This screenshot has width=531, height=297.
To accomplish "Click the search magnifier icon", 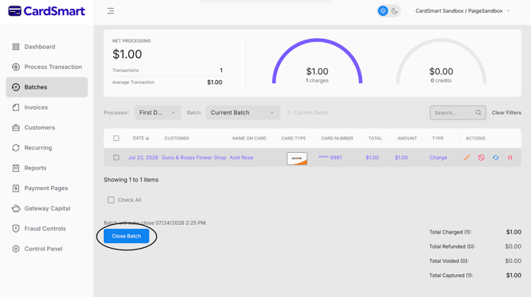I will click(x=478, y=112).
